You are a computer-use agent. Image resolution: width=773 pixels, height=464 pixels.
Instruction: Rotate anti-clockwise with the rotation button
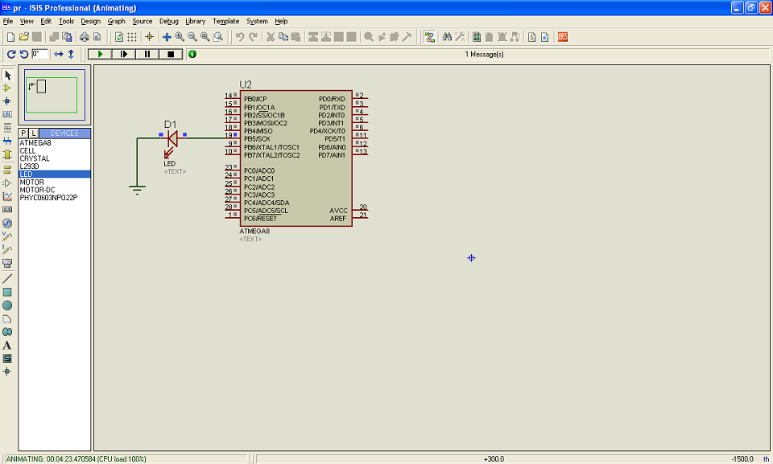point(23,54)
